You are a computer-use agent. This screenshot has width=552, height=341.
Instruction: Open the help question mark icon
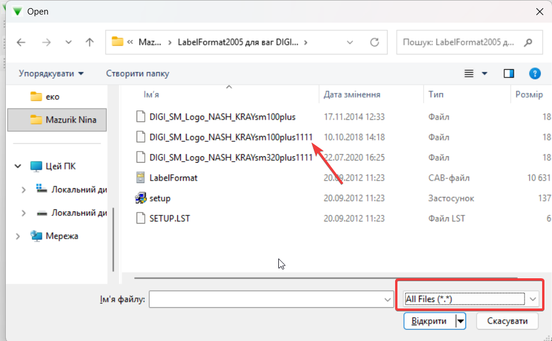click(535, 74)
